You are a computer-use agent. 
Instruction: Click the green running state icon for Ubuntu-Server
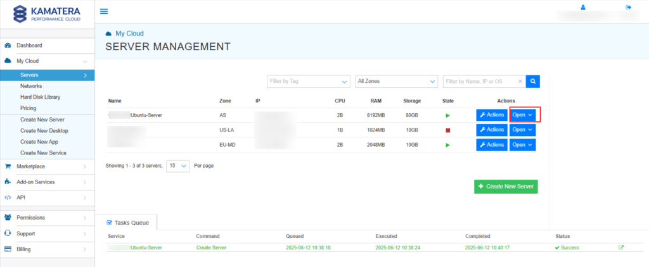click(447, 116)
